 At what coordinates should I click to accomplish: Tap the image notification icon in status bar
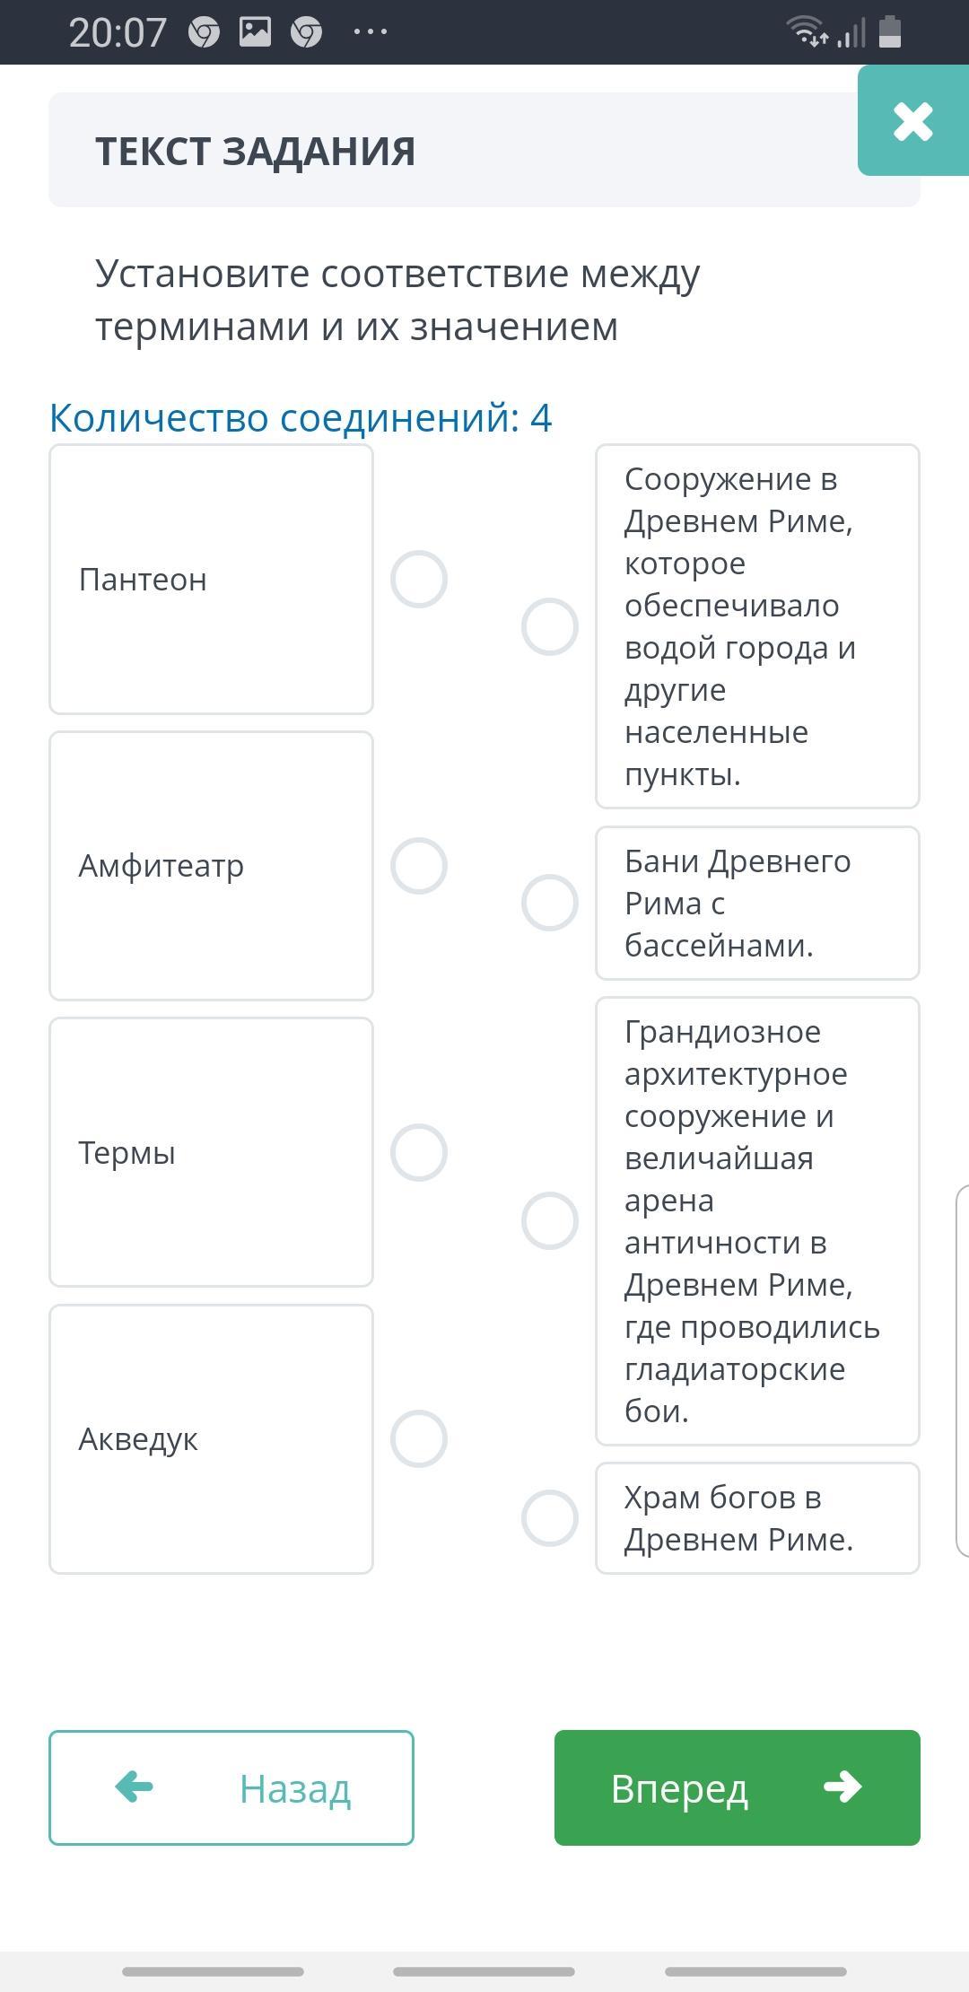255,32
